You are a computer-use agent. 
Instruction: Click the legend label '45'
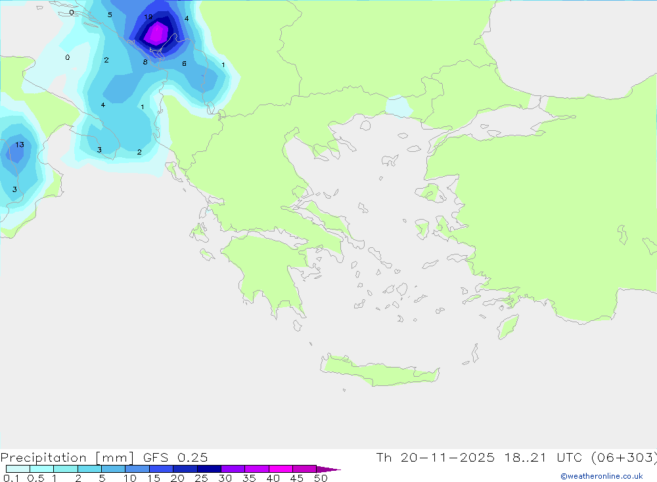pyautogui.click(x=297, y=478)
